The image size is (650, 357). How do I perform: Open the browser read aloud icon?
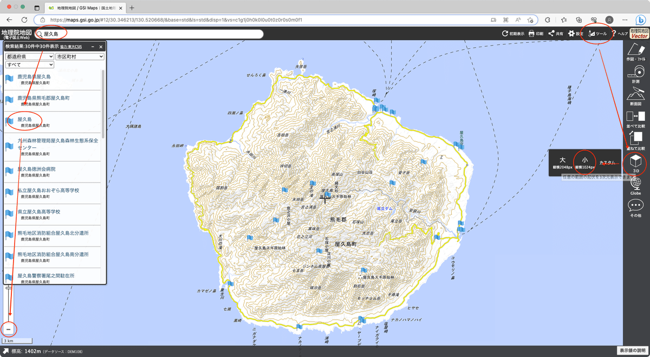click(x=518, y=20)
